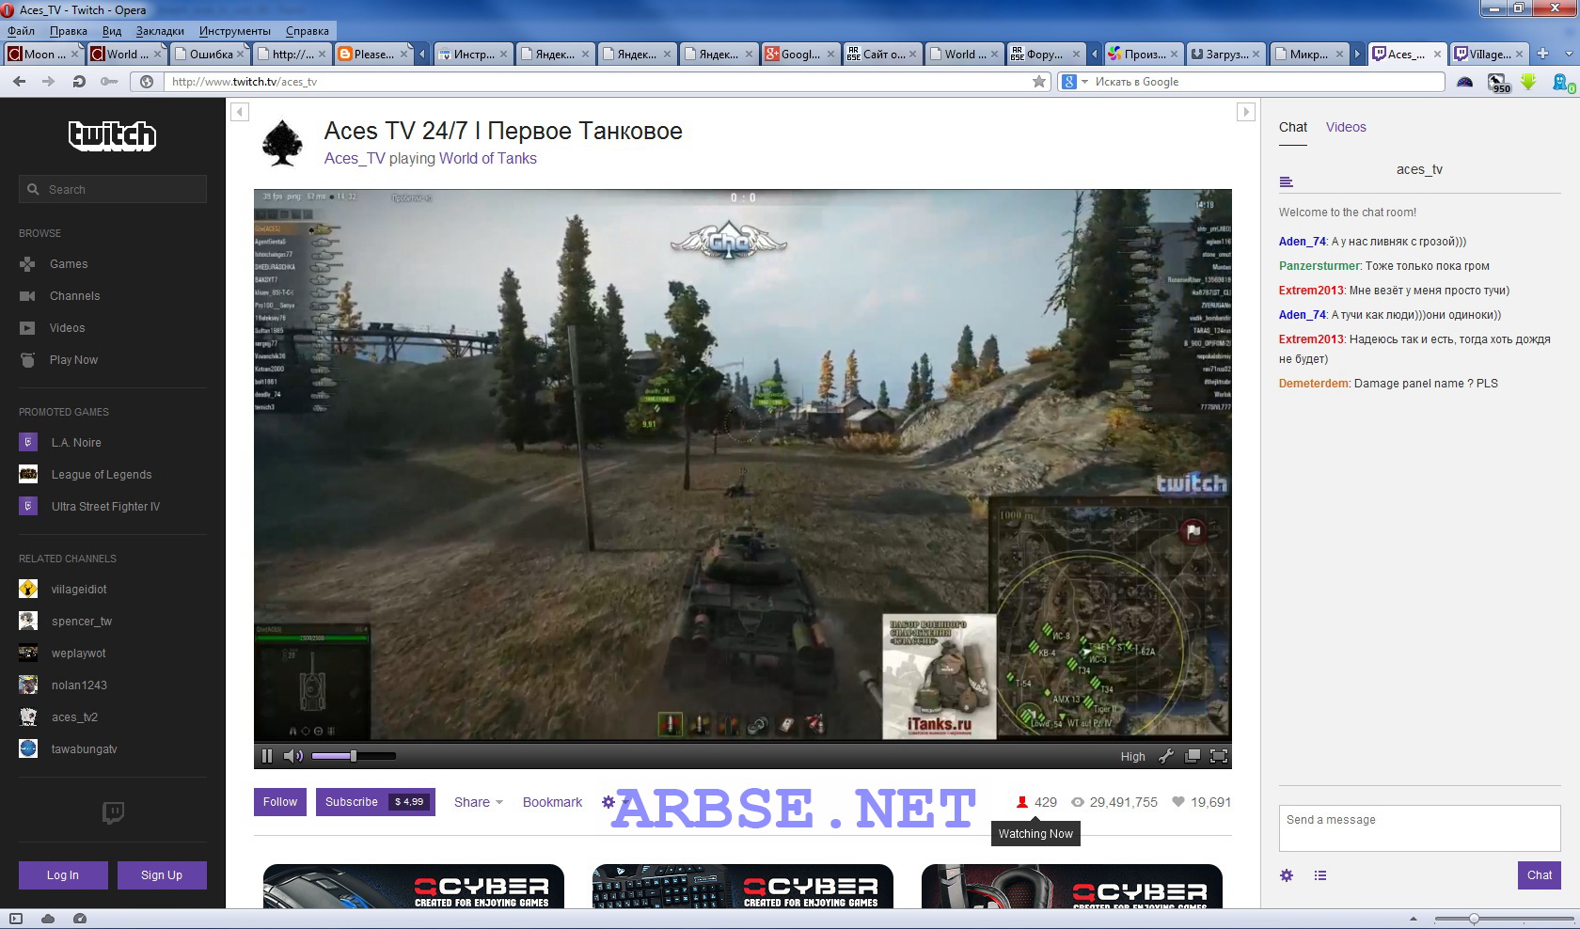The width and height of the screenshot is (1580, 929).
Task: Expand the Share dropdown
Action: (479, 802)
